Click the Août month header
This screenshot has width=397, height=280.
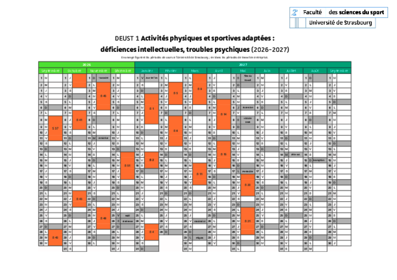pos(315,70)
